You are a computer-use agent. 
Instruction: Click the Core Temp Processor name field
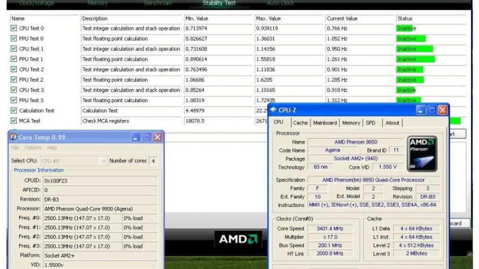pos(101,209)
